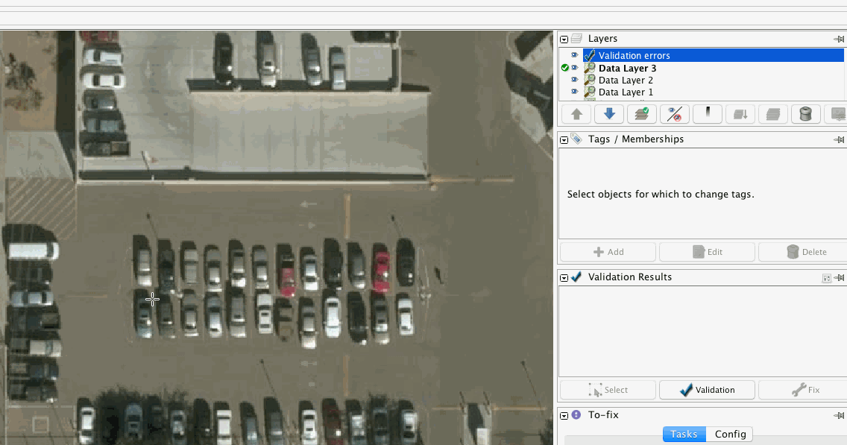This screenshot has width=847, height=445.
Task: Select the activate layer icon with green check
Action: [x=640, y=113]
